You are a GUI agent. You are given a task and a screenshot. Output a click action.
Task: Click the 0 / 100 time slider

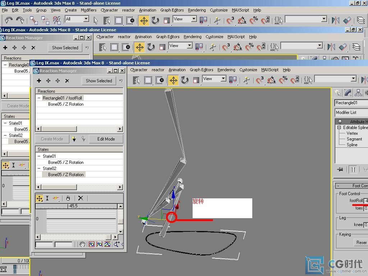click(x=15, y=261)
